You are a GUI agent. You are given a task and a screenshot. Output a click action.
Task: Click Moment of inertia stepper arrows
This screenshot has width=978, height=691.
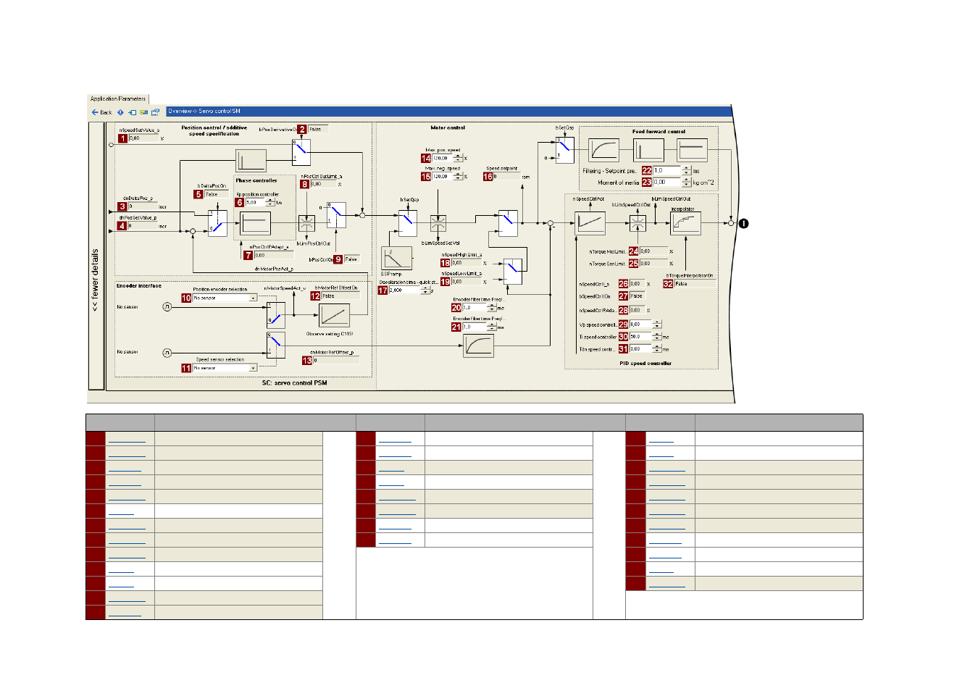coord(686,182)
